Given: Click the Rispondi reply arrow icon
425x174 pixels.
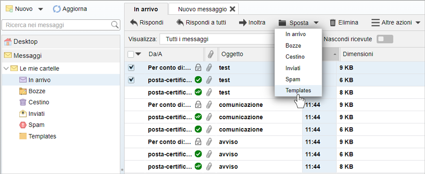Looking at the screenshot, I should pyautogui.click(x=134, y=23).
